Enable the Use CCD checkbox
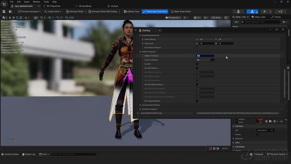 197,64
